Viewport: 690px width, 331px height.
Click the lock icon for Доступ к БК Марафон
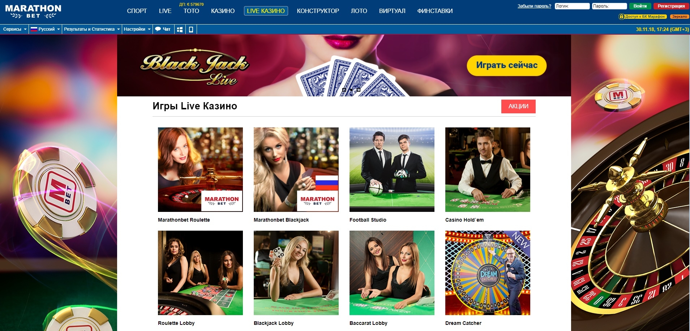click(621, 17)
